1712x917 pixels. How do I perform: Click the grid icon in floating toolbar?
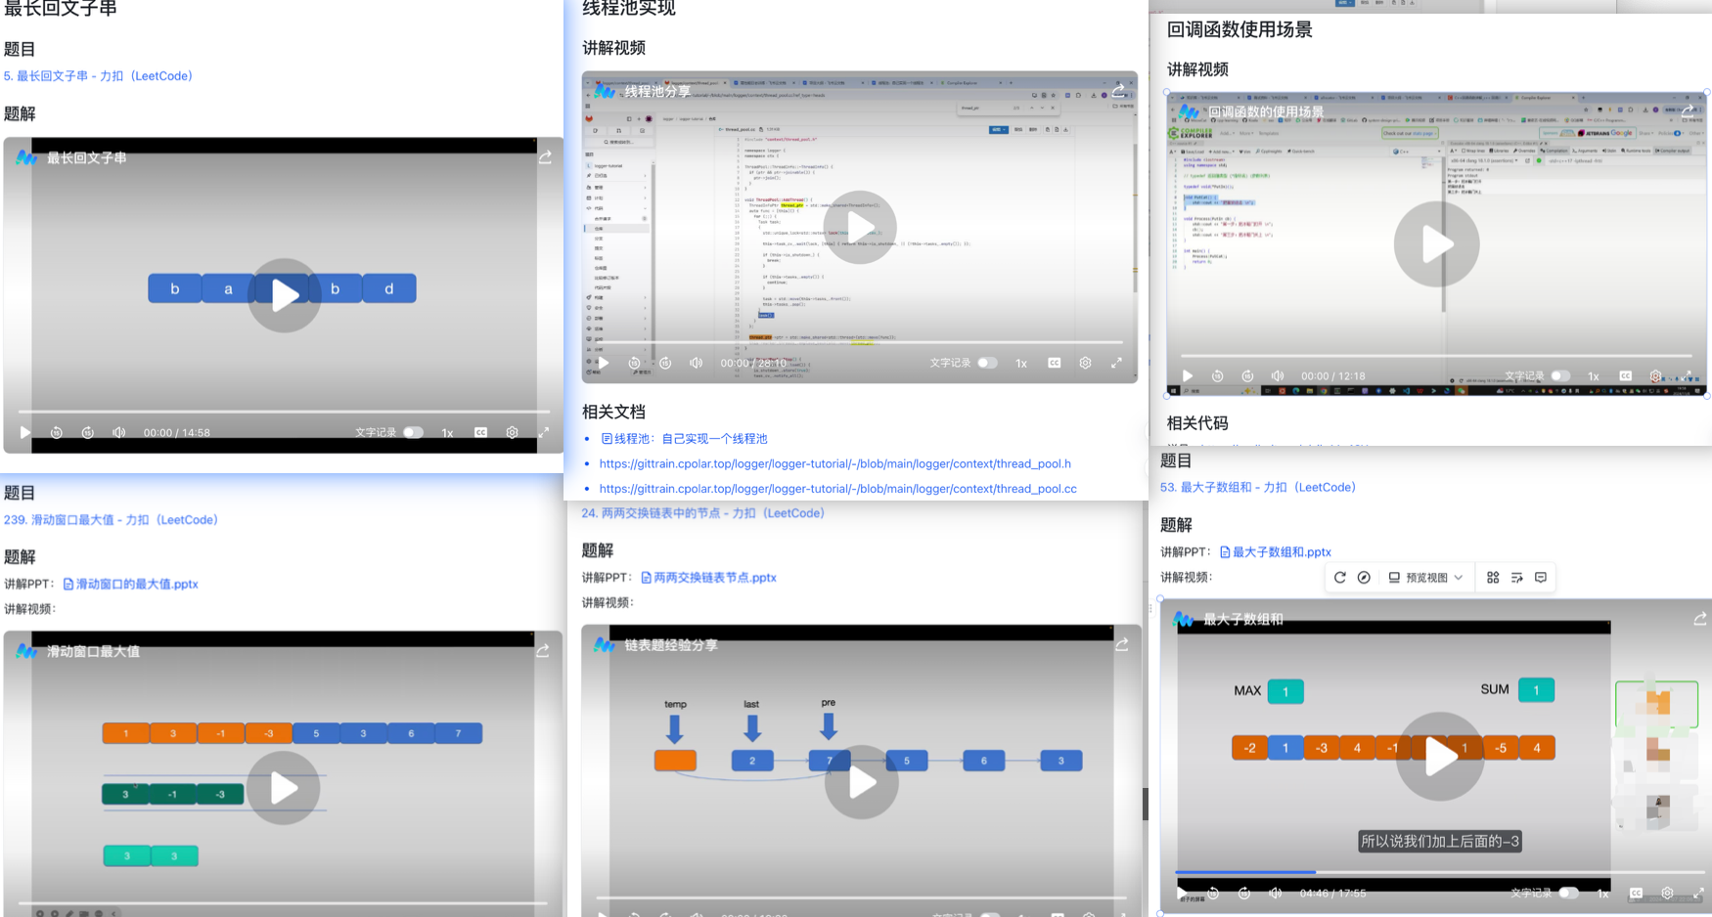(x=1493, y=578)
